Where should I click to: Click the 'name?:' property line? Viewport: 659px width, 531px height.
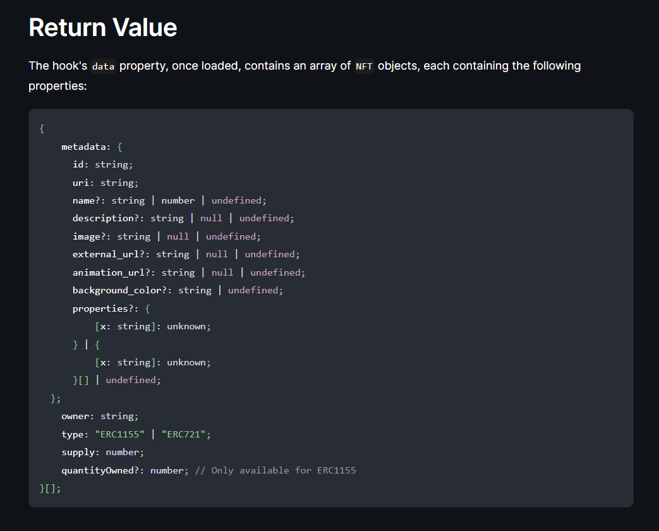pos(169,200)
